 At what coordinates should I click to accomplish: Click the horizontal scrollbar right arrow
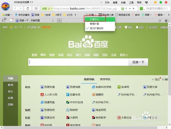click(x=167, y=128)
